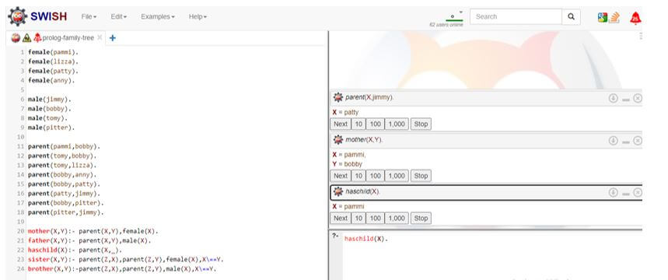Click 1,000 under mother(X,Y) result
Screen dimensions: 668x280
(x=397, y=176)
